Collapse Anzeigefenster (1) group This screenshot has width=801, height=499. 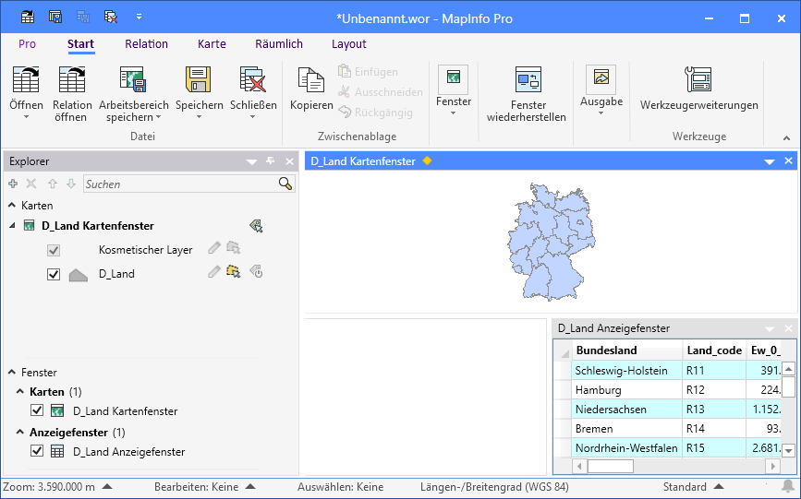tap(20, 432)
